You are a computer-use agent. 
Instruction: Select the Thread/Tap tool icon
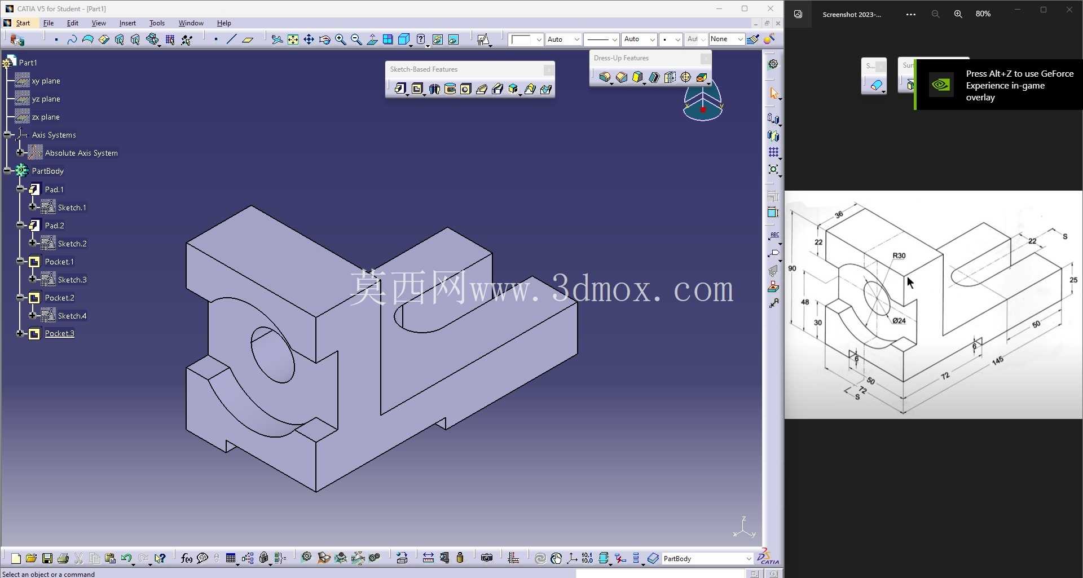685,77
